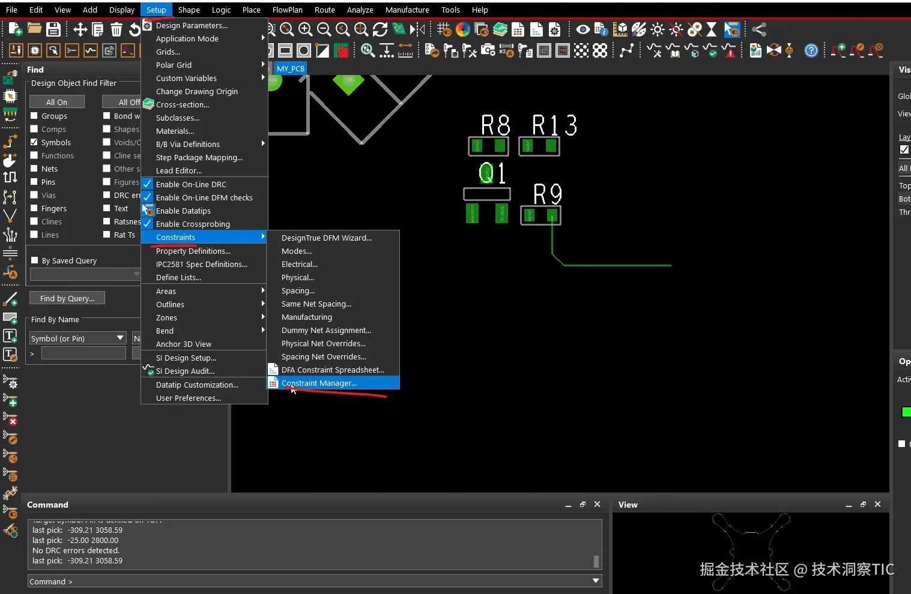This screenshot has height=594, width=911.
Task: Check the By Saved Query checkbox
Action: click(34, 260)
